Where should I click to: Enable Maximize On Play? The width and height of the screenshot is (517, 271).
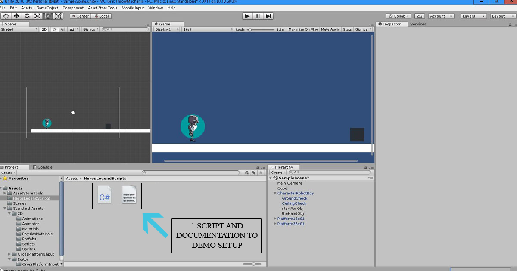point(303,29)
